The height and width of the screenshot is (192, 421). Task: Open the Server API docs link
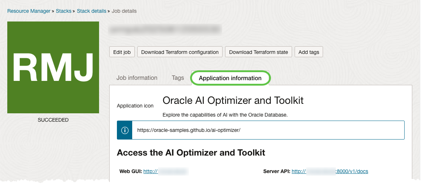point(330,171)
